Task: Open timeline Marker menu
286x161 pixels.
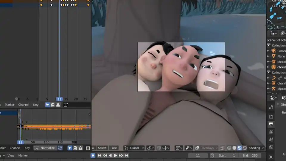Action: (x=23, y=156)
